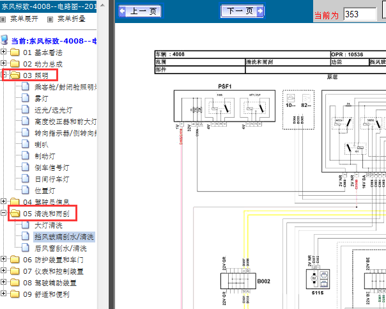
Task: Click the page icon next to 雾灯
Action: click(x=26, y=98)
